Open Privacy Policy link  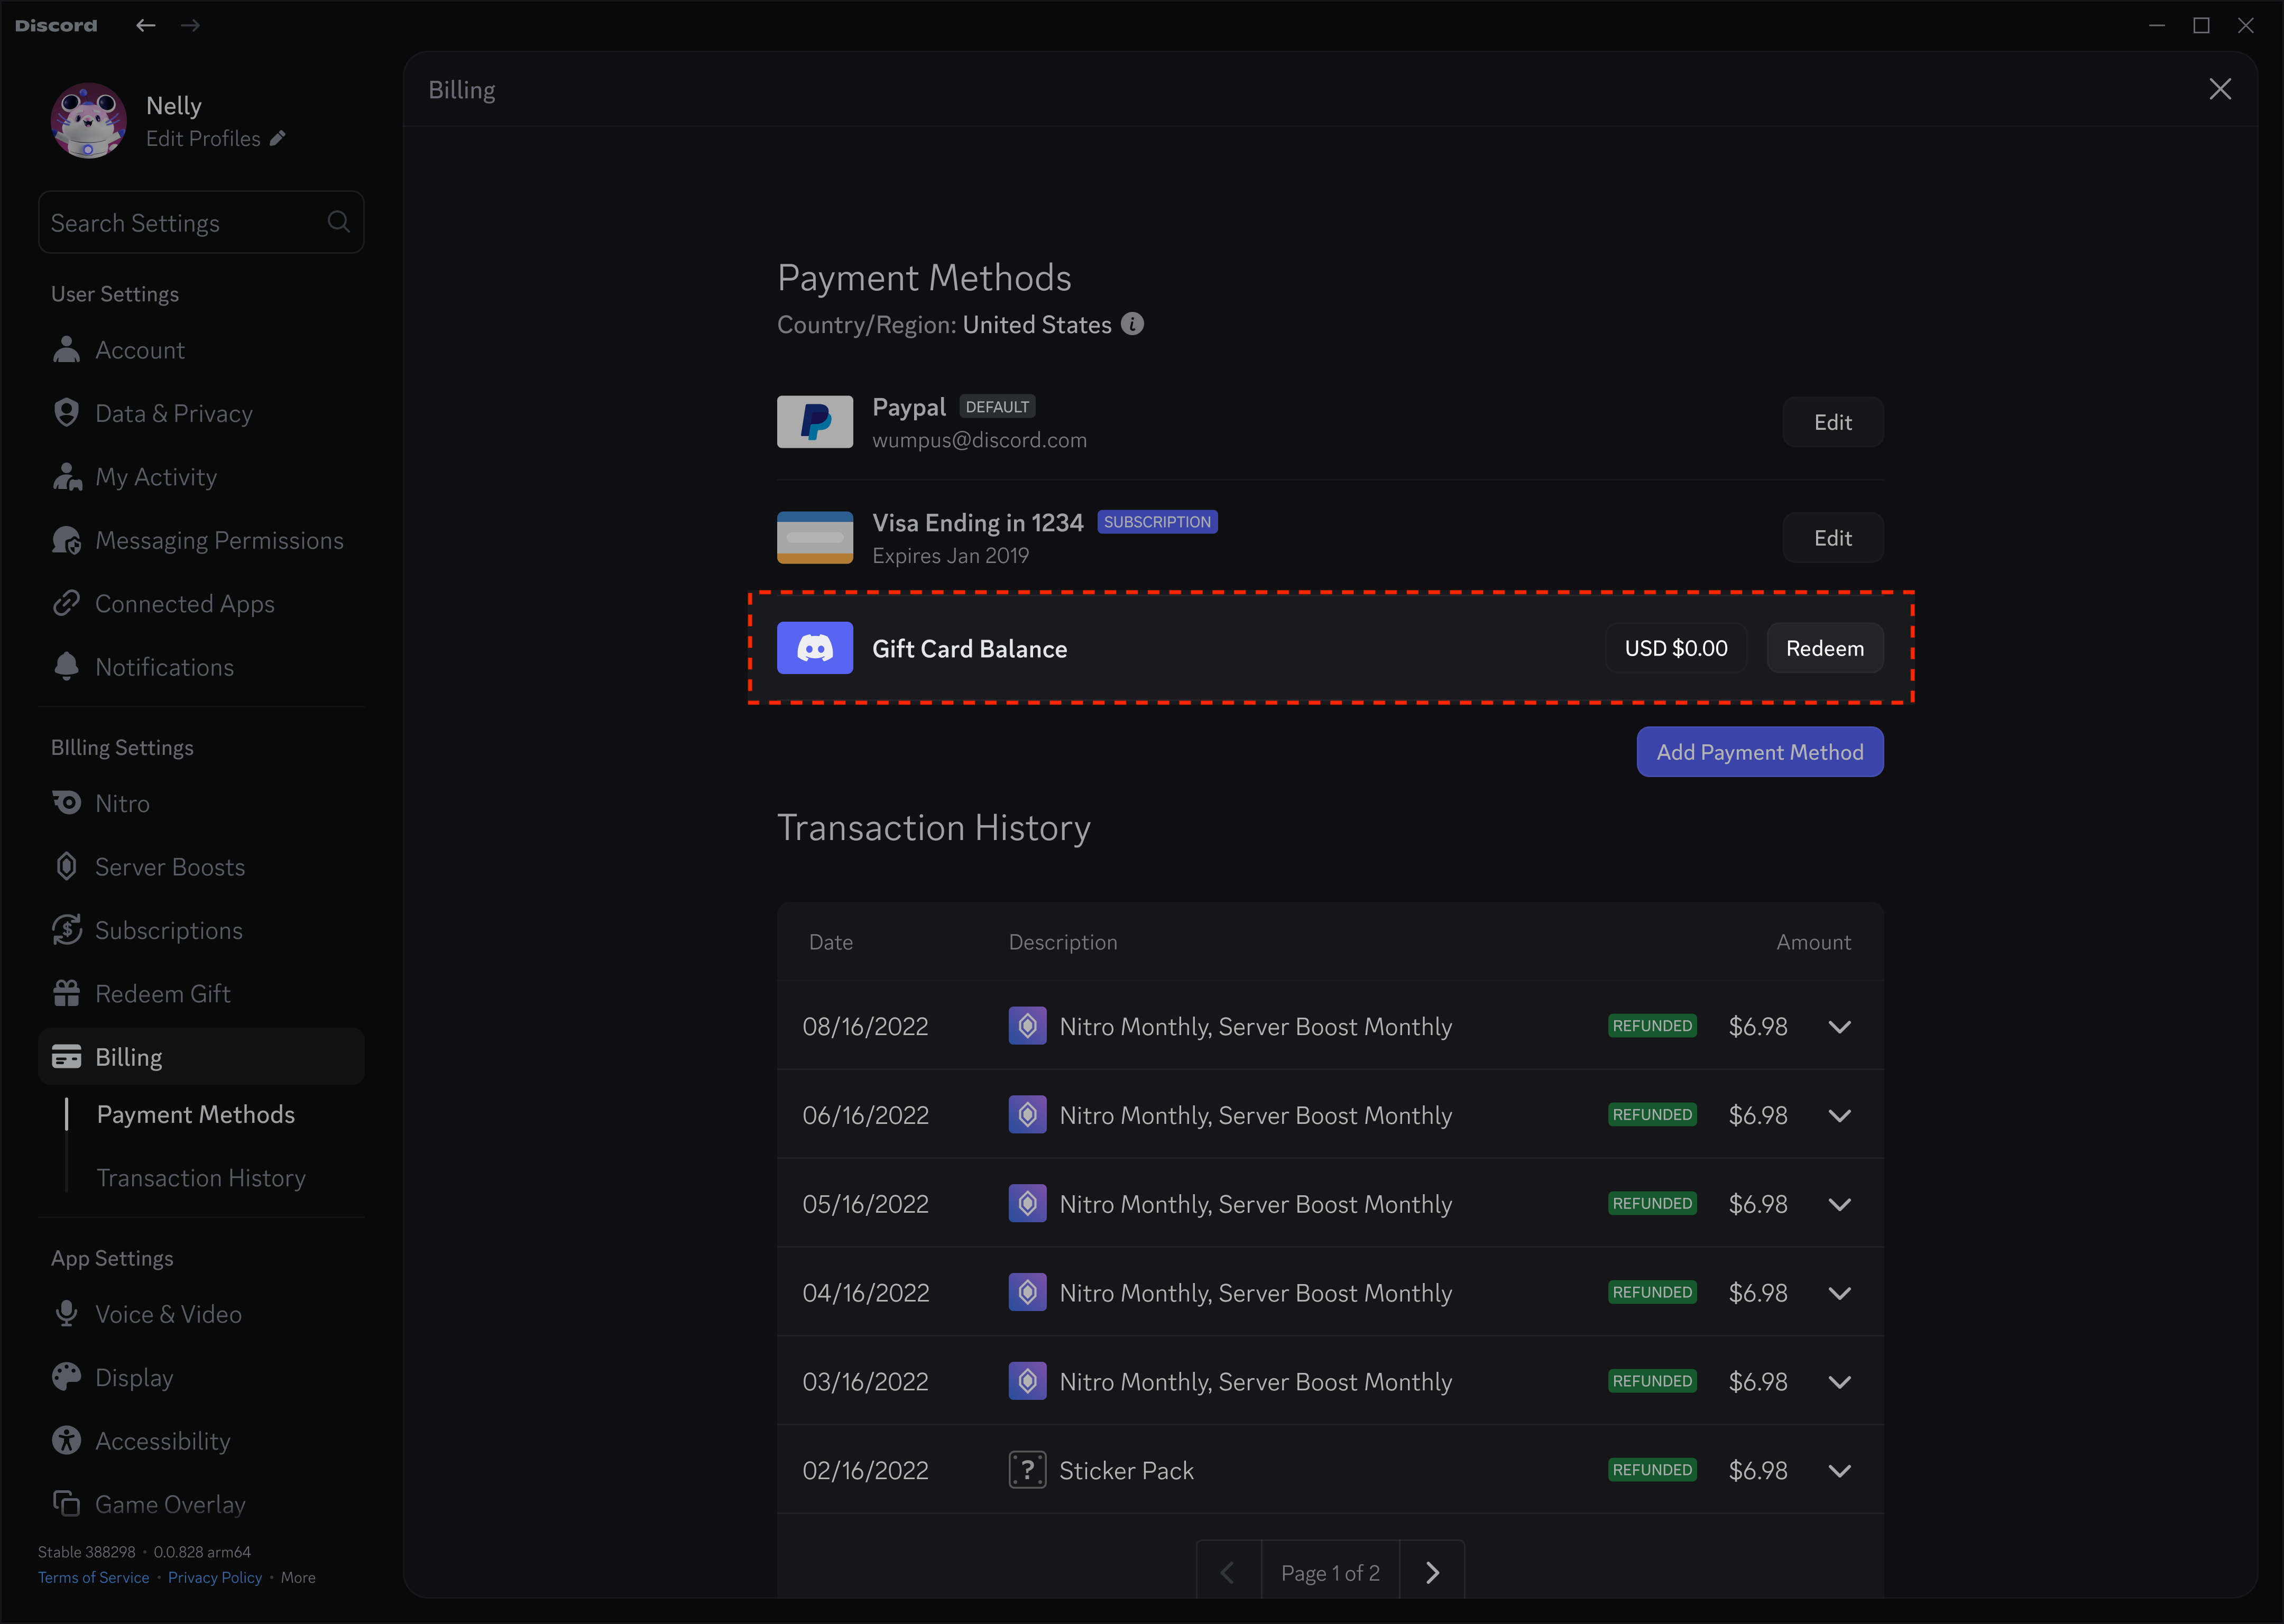click(215, 1577)
